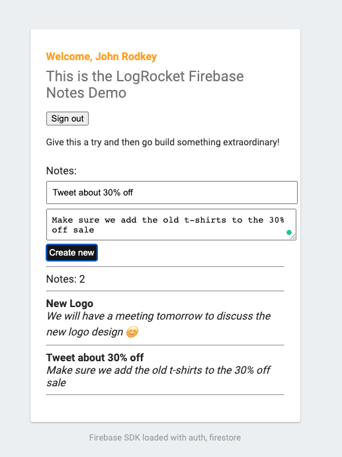The width and height of the screenshot is (342, 457).
Task: Click the Create new button
Action: tap(71, 252)
